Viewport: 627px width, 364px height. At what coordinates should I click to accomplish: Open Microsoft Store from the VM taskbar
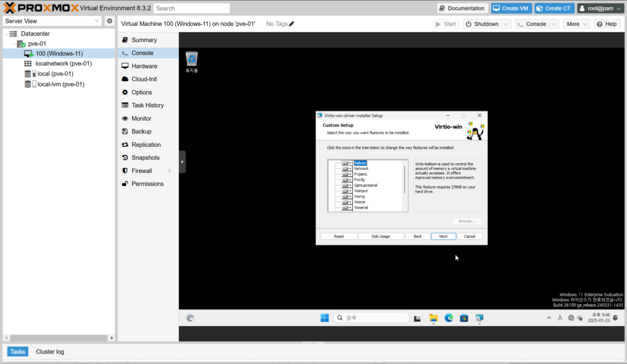[464, 318]
